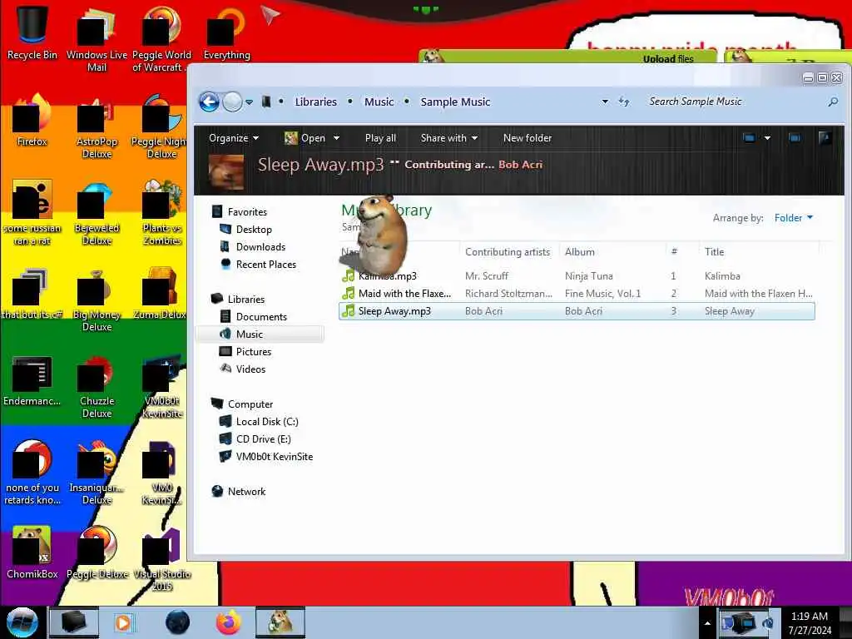Select Local Disk (C:)
The height and width of the screenshot is (639, 852).
[267, 422]
